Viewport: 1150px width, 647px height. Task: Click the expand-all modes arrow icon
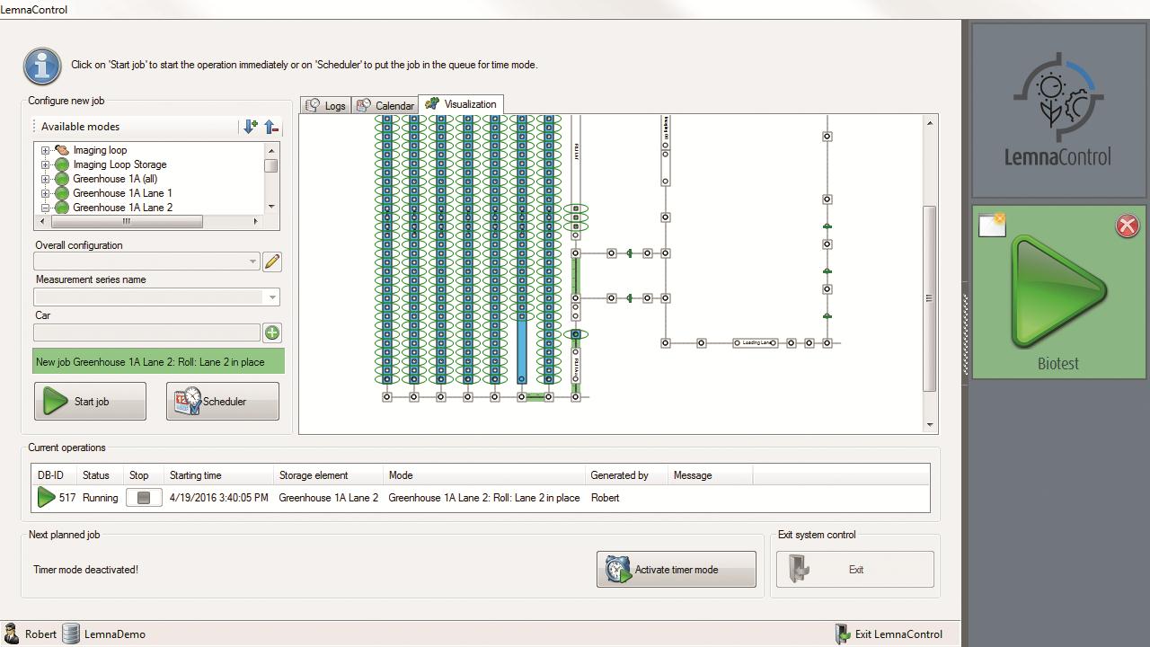(x=250, y=127)
